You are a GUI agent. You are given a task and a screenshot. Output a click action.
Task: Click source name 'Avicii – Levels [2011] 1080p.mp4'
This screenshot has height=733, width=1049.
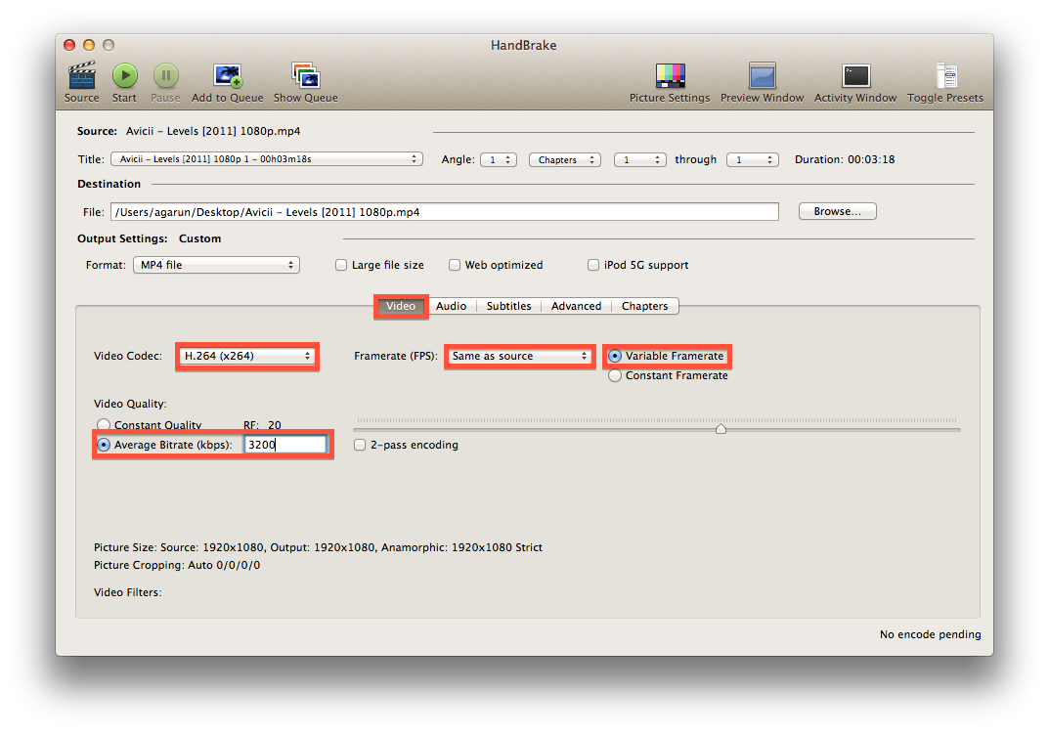pos(213,131)
